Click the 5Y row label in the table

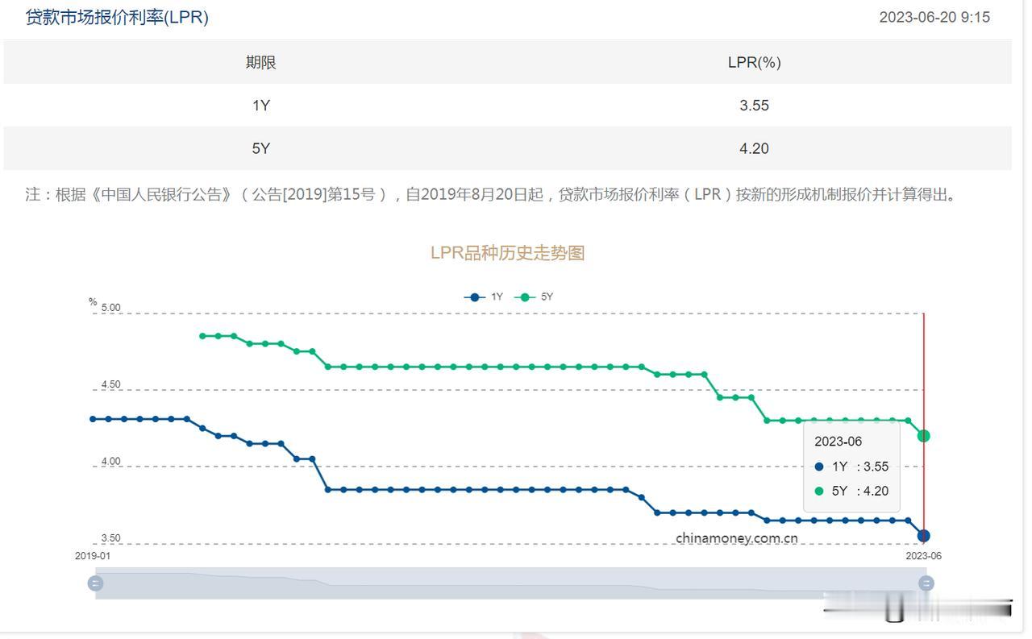(x=260, y=148)
